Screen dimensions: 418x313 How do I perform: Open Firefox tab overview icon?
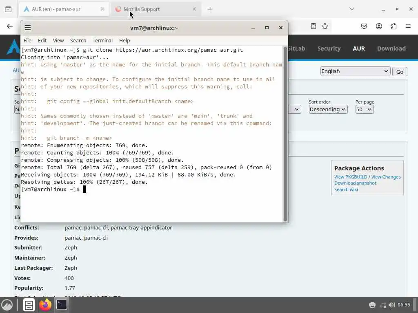(8, 9)
